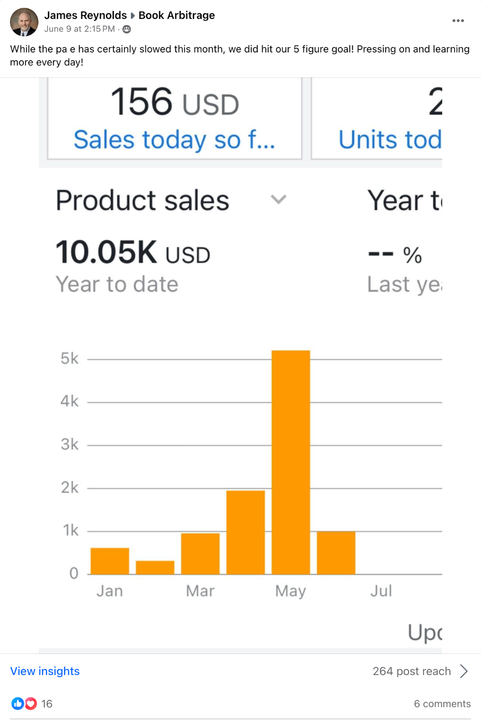
Task: Click the 16 reactions count
Action: point(47,703)
